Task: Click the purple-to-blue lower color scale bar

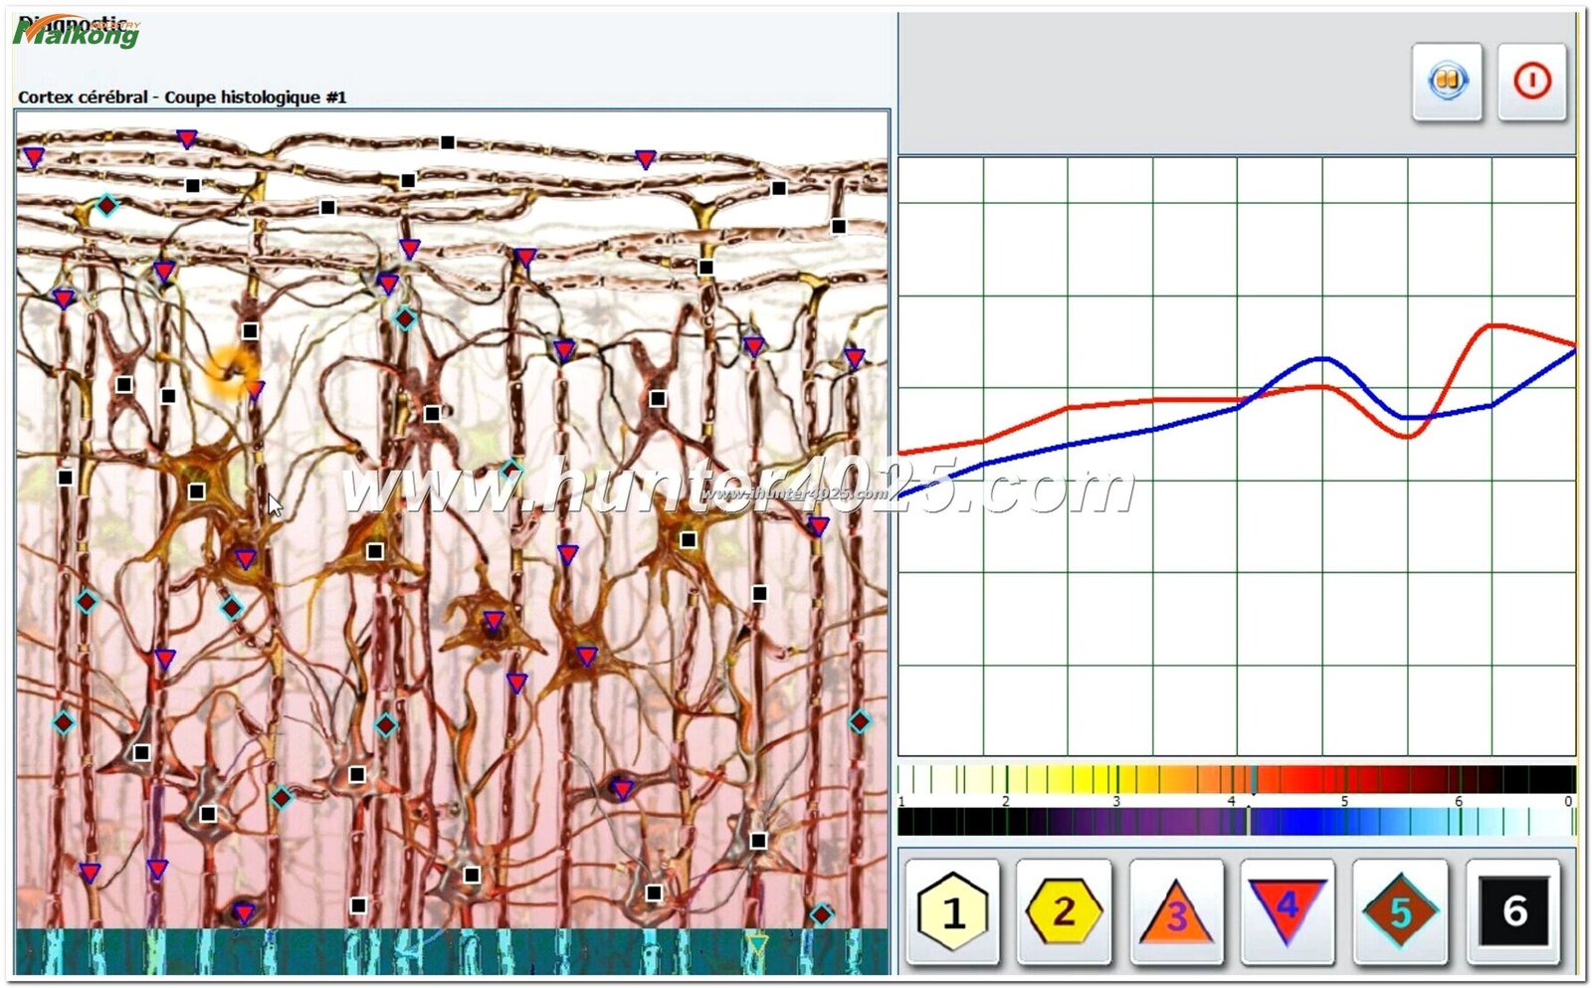Action: click(1236, 821)
